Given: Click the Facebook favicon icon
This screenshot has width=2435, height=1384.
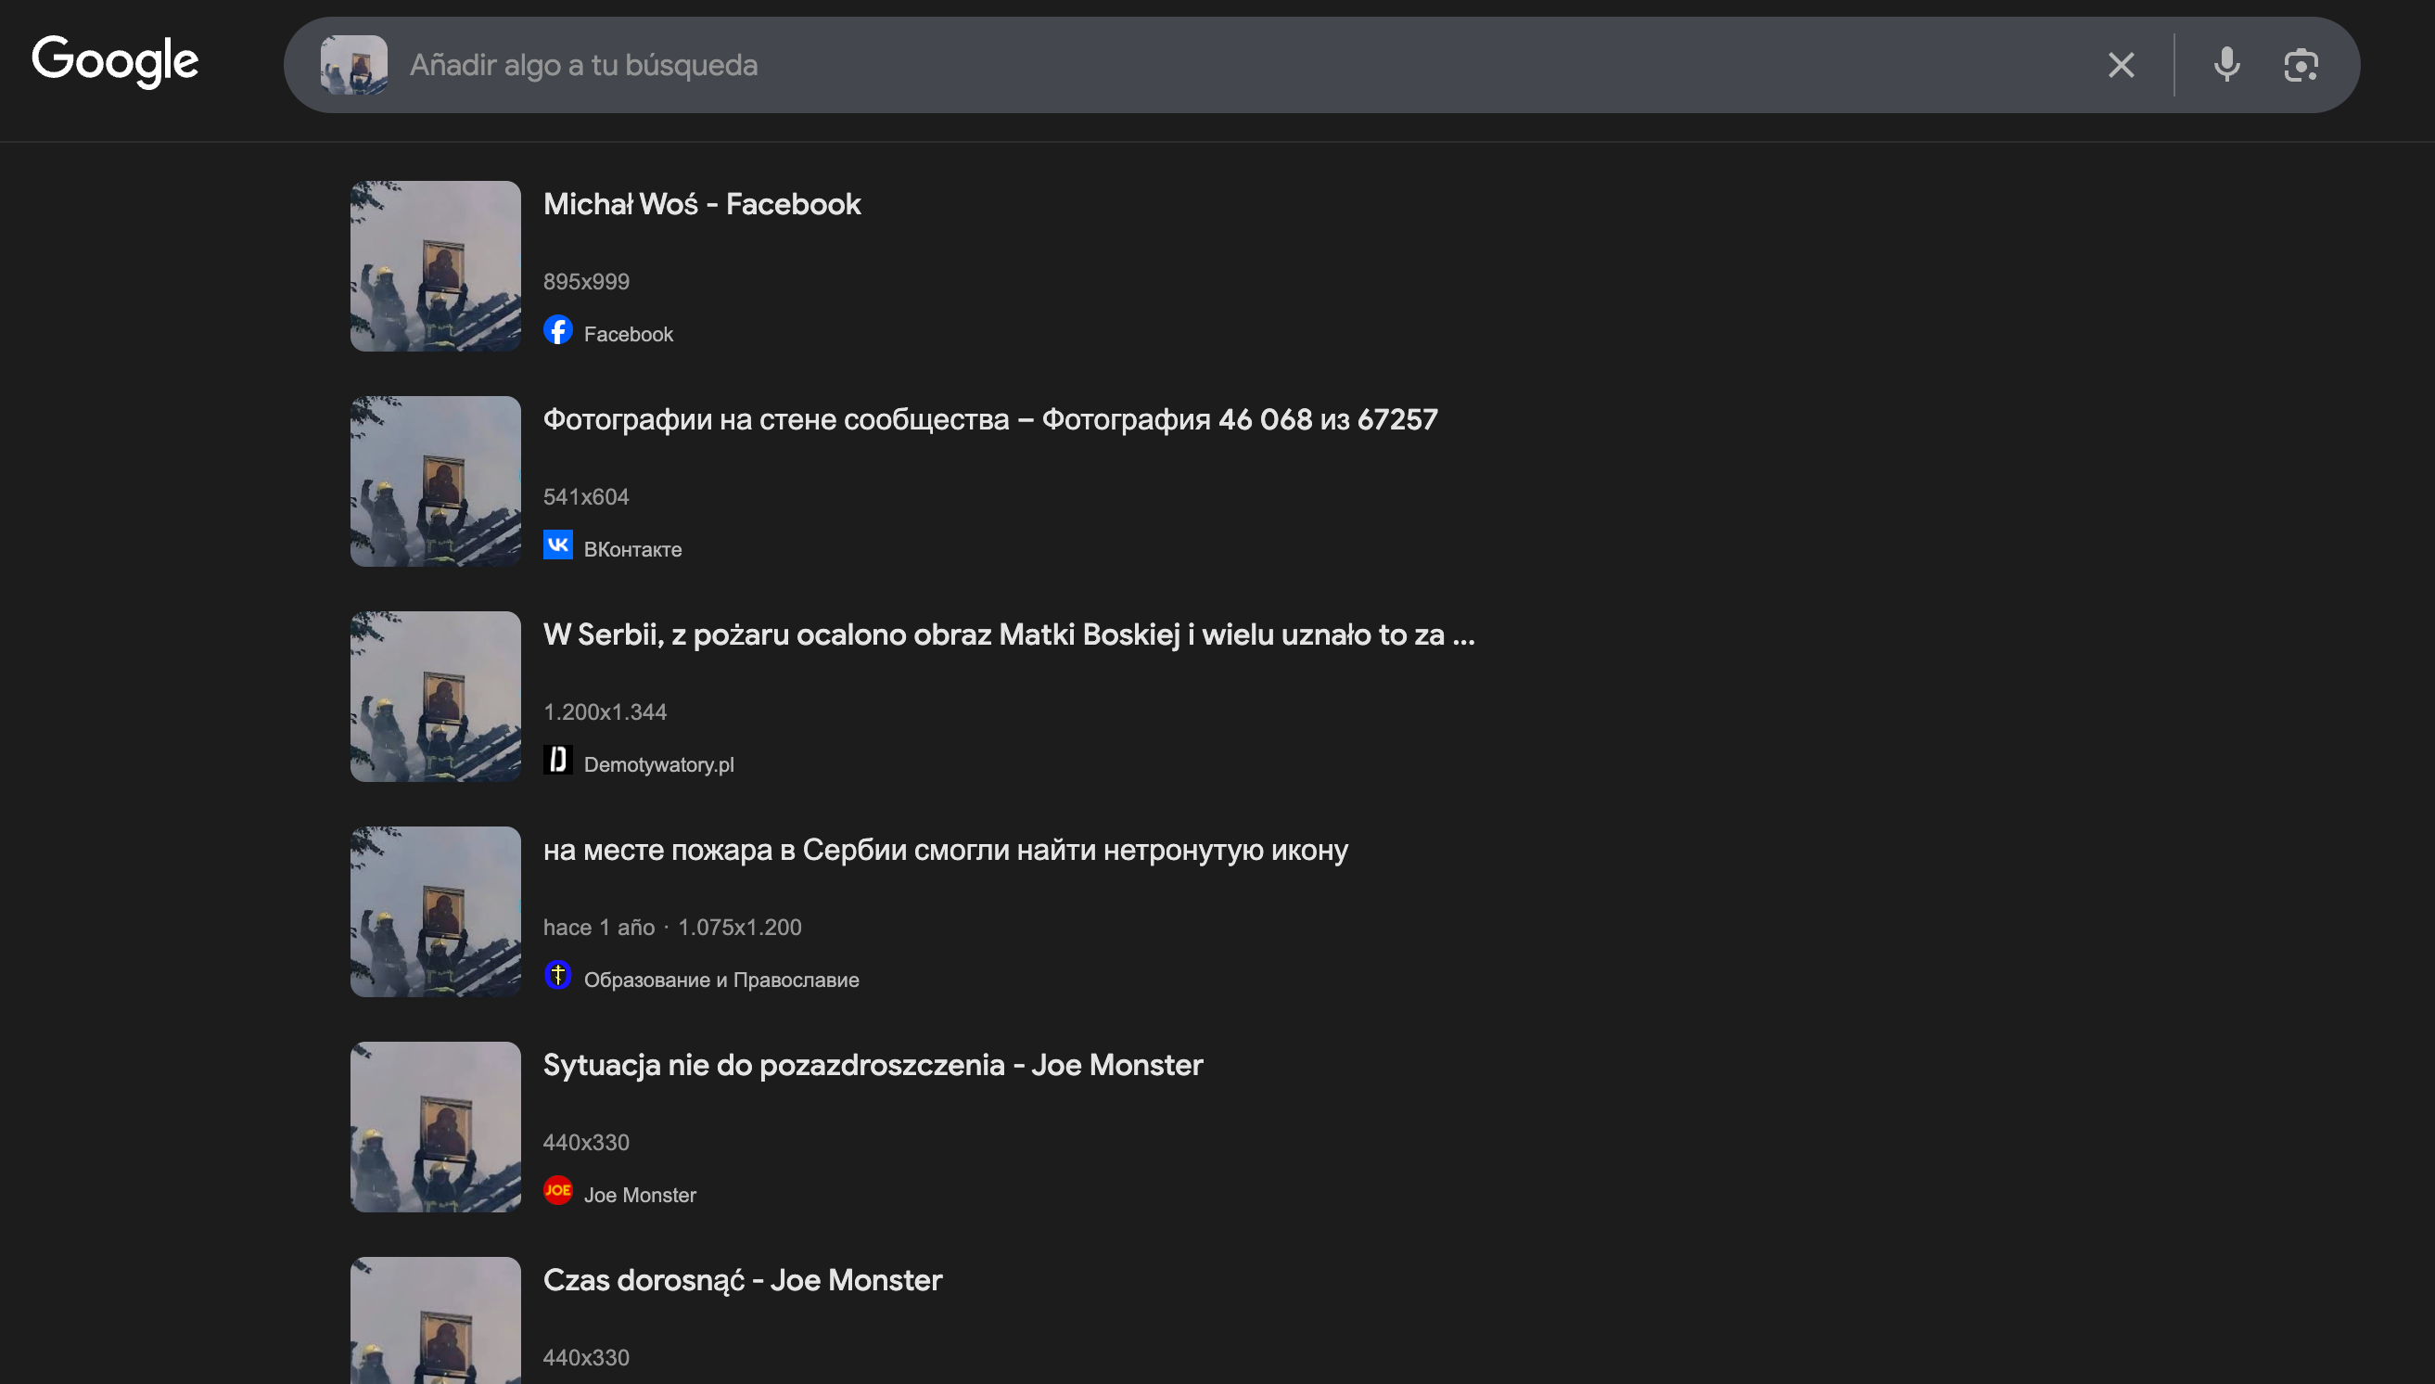Looking at the screenshot, I should [557, 331].
